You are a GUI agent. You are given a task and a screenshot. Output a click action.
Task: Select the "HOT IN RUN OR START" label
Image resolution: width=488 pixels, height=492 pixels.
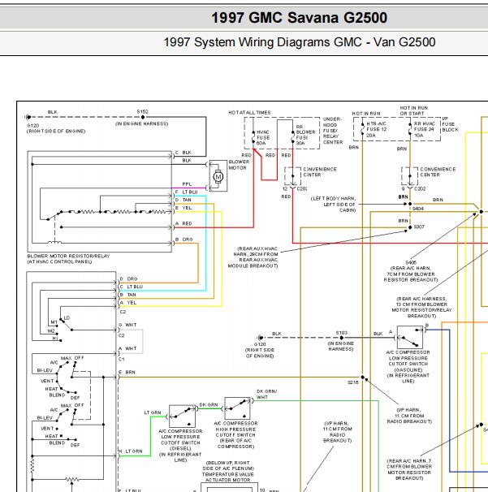(413, 110)
